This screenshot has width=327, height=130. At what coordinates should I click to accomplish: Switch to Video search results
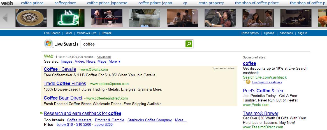pos(79,62)
